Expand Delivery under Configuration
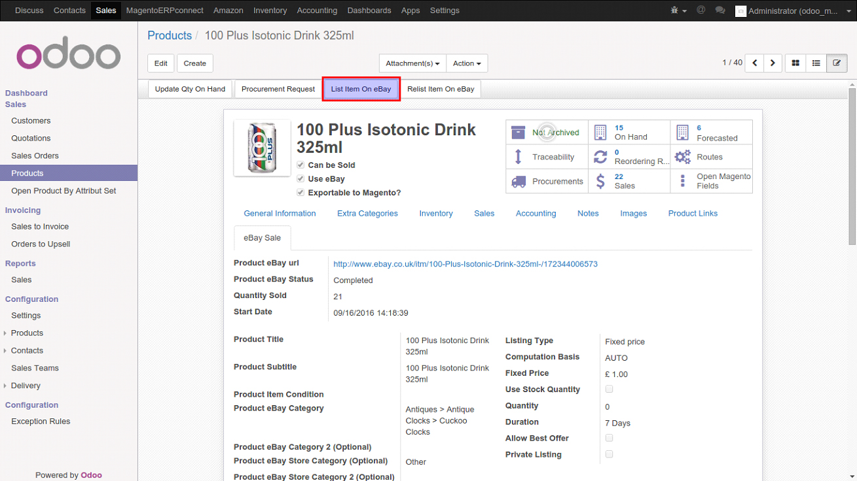 (26, 386)
